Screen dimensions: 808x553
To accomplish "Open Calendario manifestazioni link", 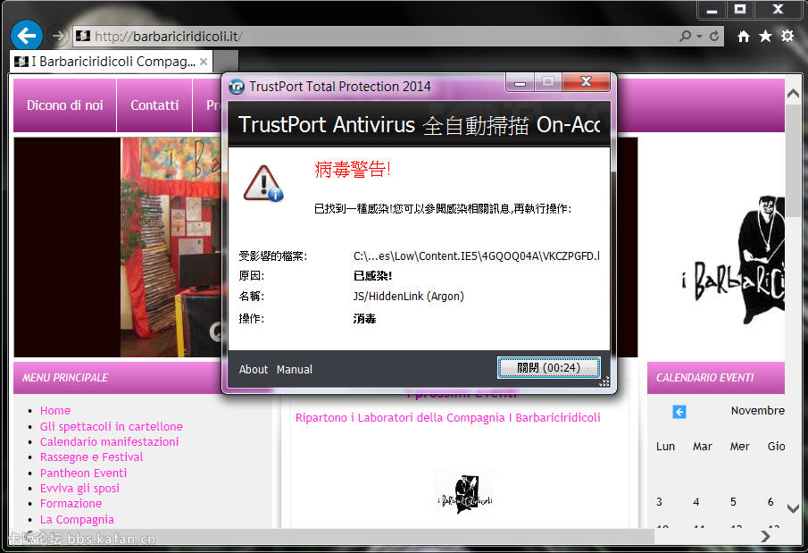I will click(109, 442).
